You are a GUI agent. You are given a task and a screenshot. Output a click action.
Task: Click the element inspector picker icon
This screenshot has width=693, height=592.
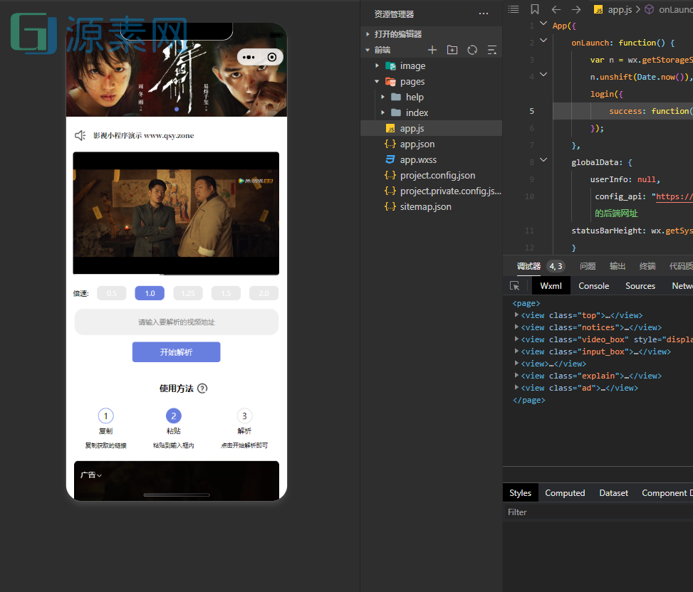click(515, 286)
